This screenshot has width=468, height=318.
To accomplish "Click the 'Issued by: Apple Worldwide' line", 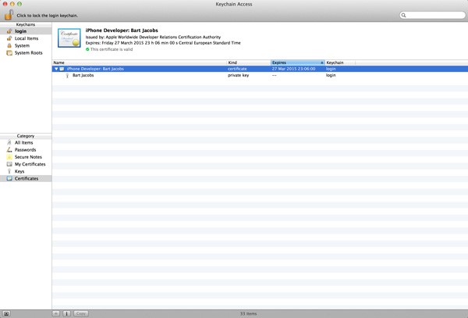I will coord(153,37).
